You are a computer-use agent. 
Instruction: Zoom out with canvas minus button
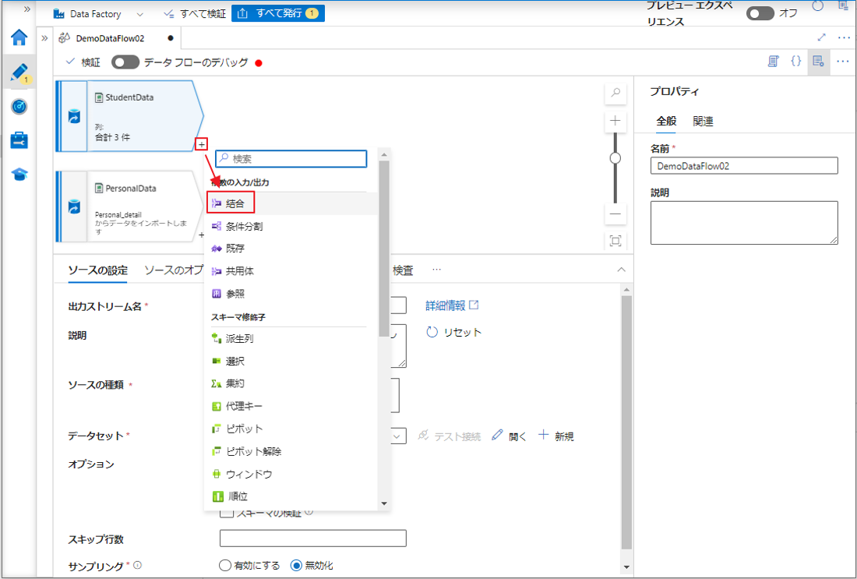(615, 214)
